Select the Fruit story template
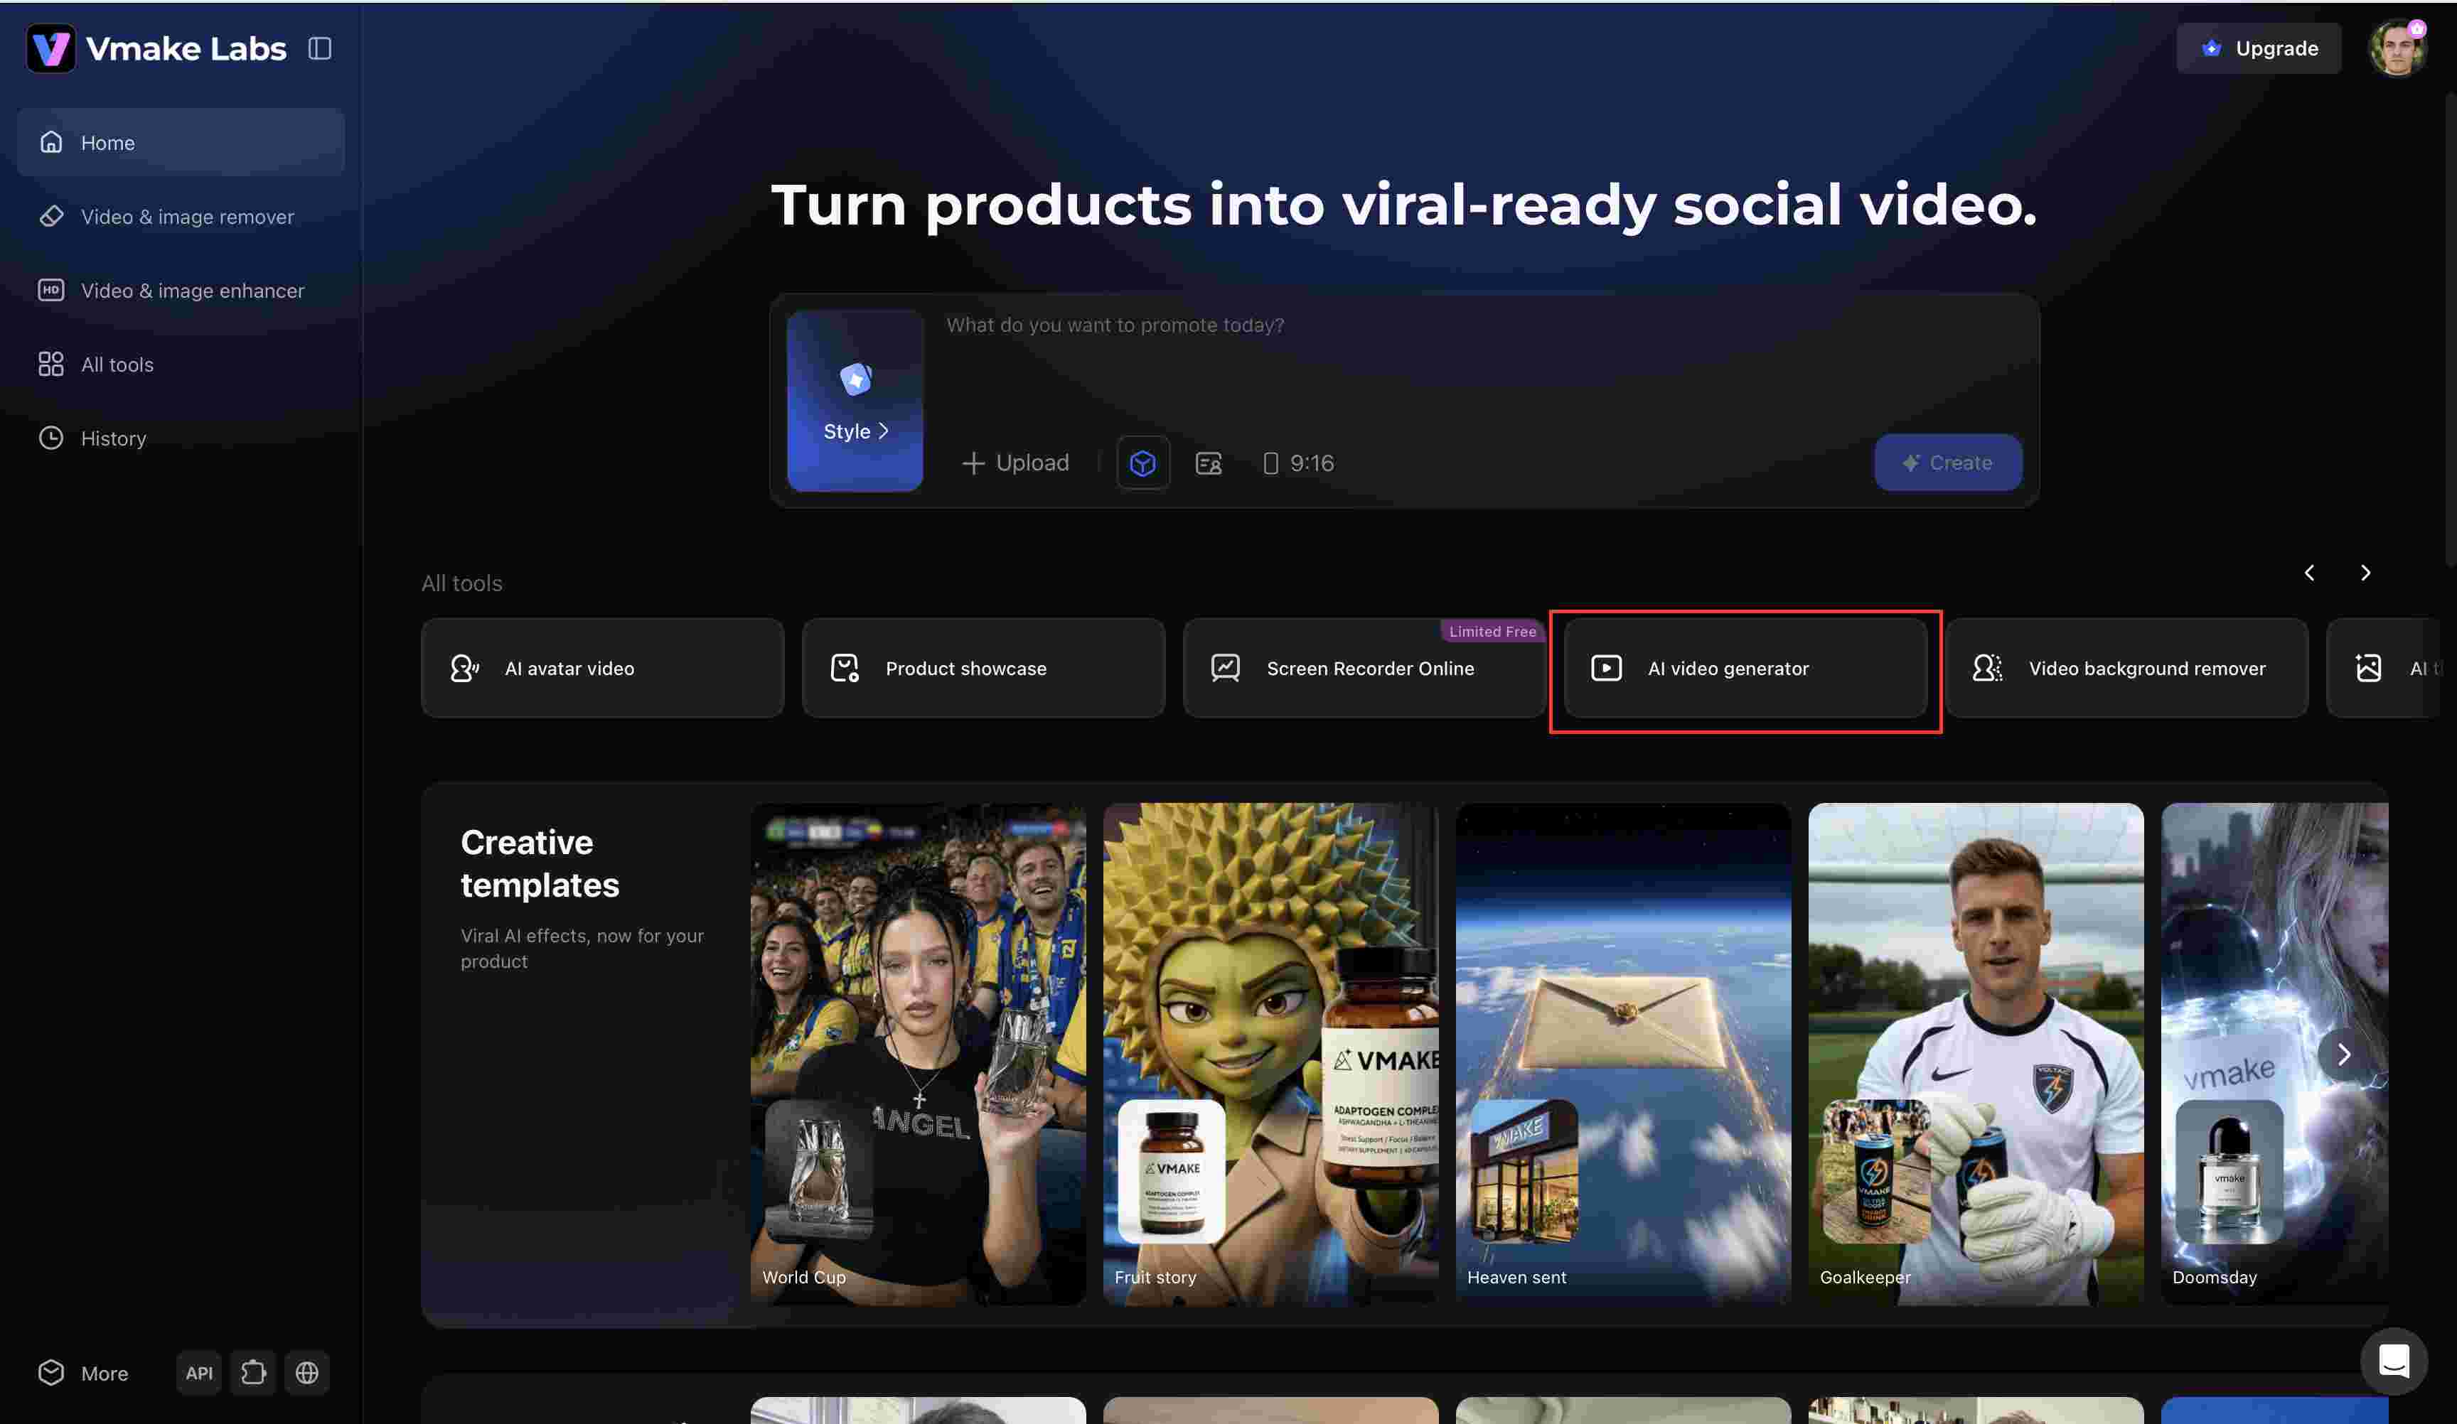The width and height of the screenshot is (2457, 1424). (x=1271, y=1054)
